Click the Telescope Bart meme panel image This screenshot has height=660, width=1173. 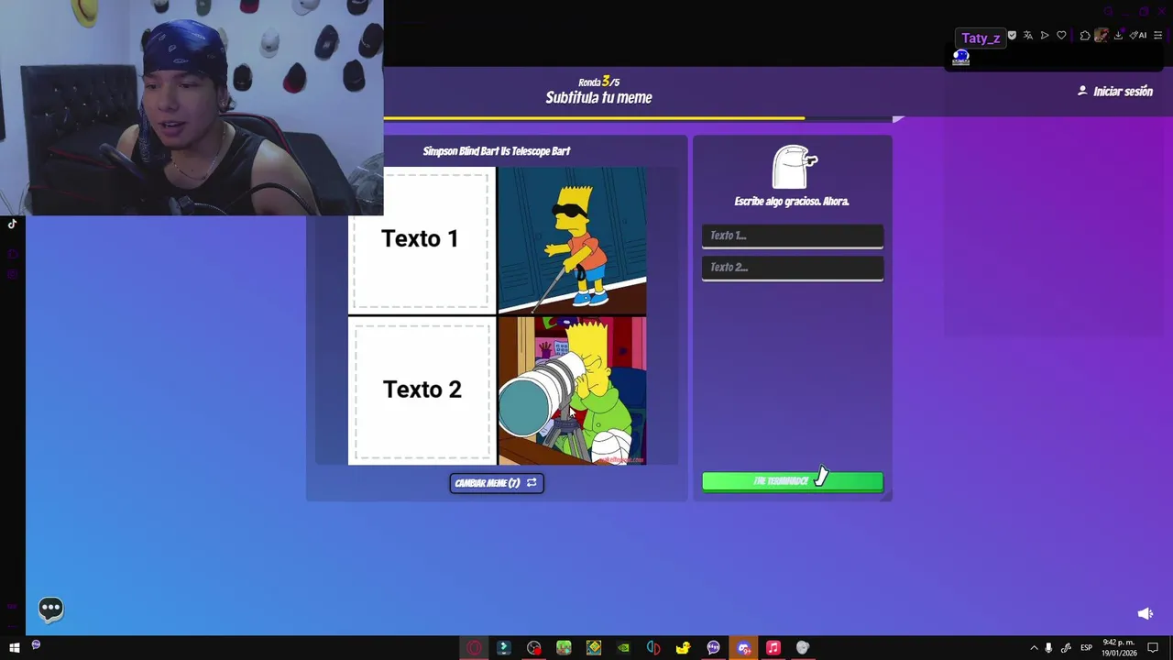[x=572, y=390]
